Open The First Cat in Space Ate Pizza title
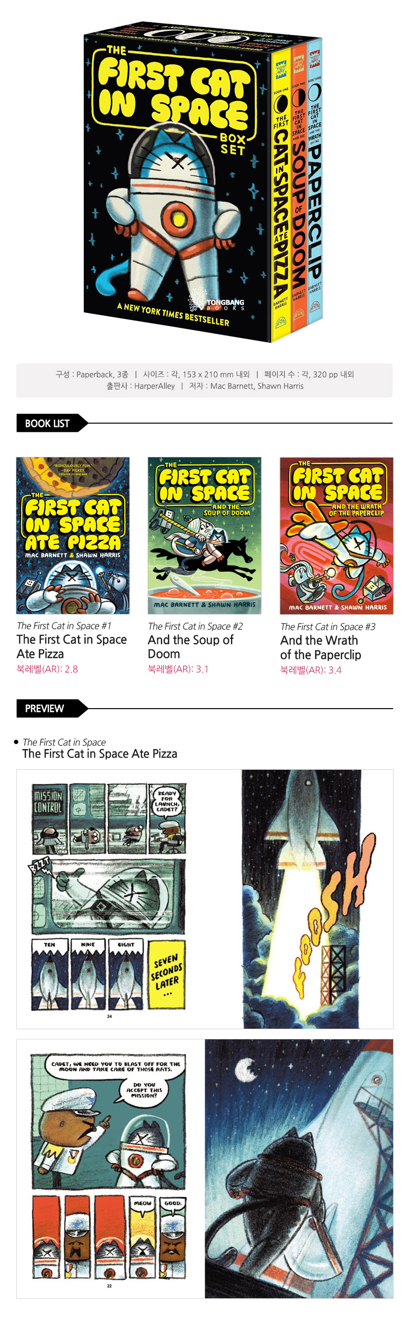 tap(72, 646)
